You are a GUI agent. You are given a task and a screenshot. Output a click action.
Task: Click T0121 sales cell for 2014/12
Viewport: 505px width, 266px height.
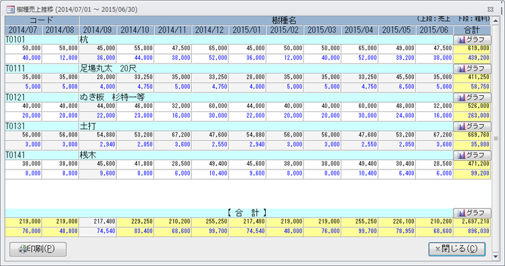point(210,106)
